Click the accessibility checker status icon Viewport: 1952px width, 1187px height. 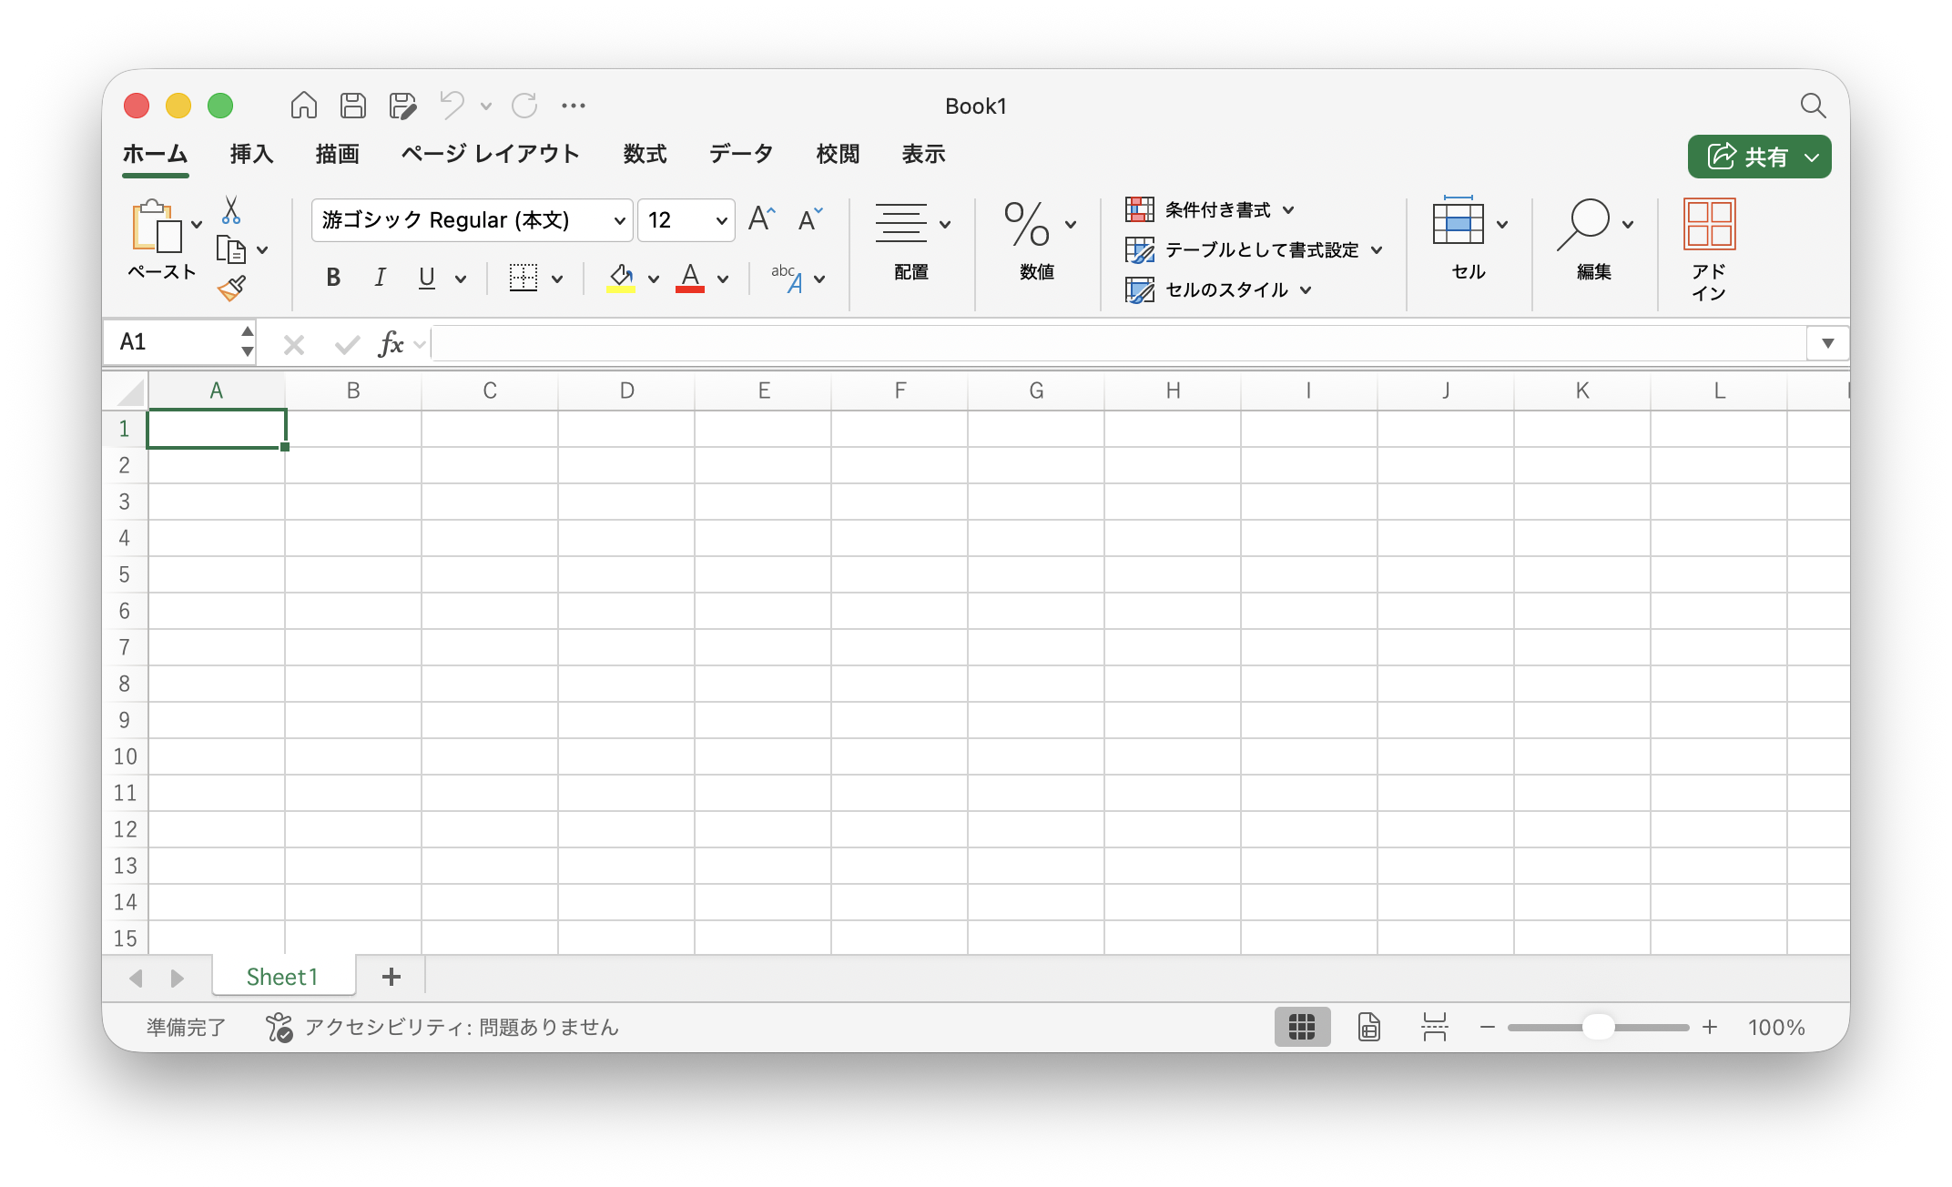(279, 1027)
